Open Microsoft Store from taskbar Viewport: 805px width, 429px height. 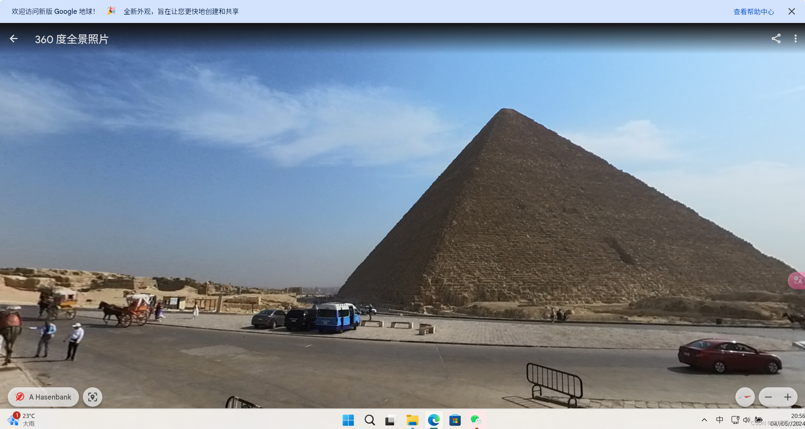coord(455,420)
